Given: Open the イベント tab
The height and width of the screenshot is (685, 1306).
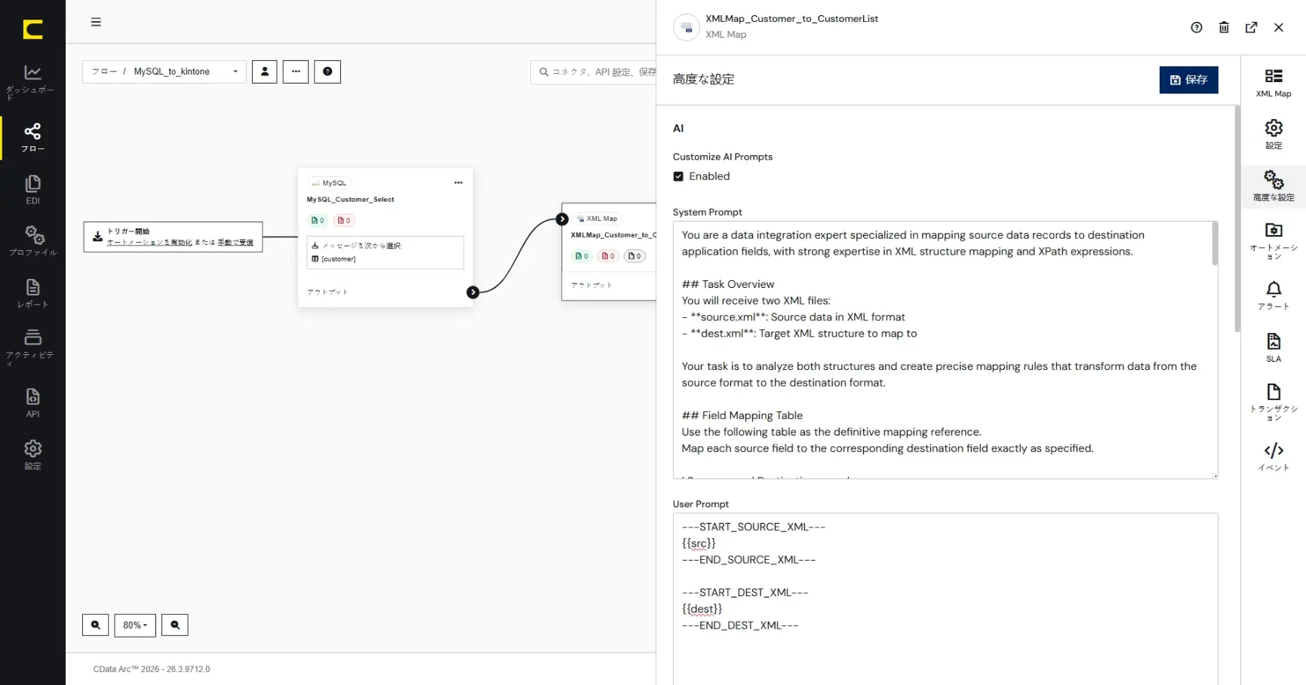Looking at the screenshot, I should pos(1274,456).
